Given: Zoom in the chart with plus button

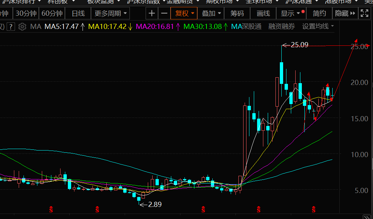Looking at the screenshot, I should 152,13.
